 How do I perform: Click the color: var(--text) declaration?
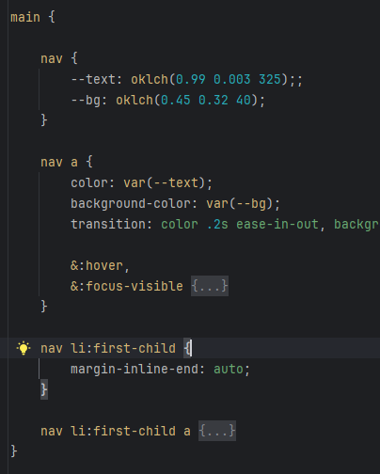[x=141, y=182]
